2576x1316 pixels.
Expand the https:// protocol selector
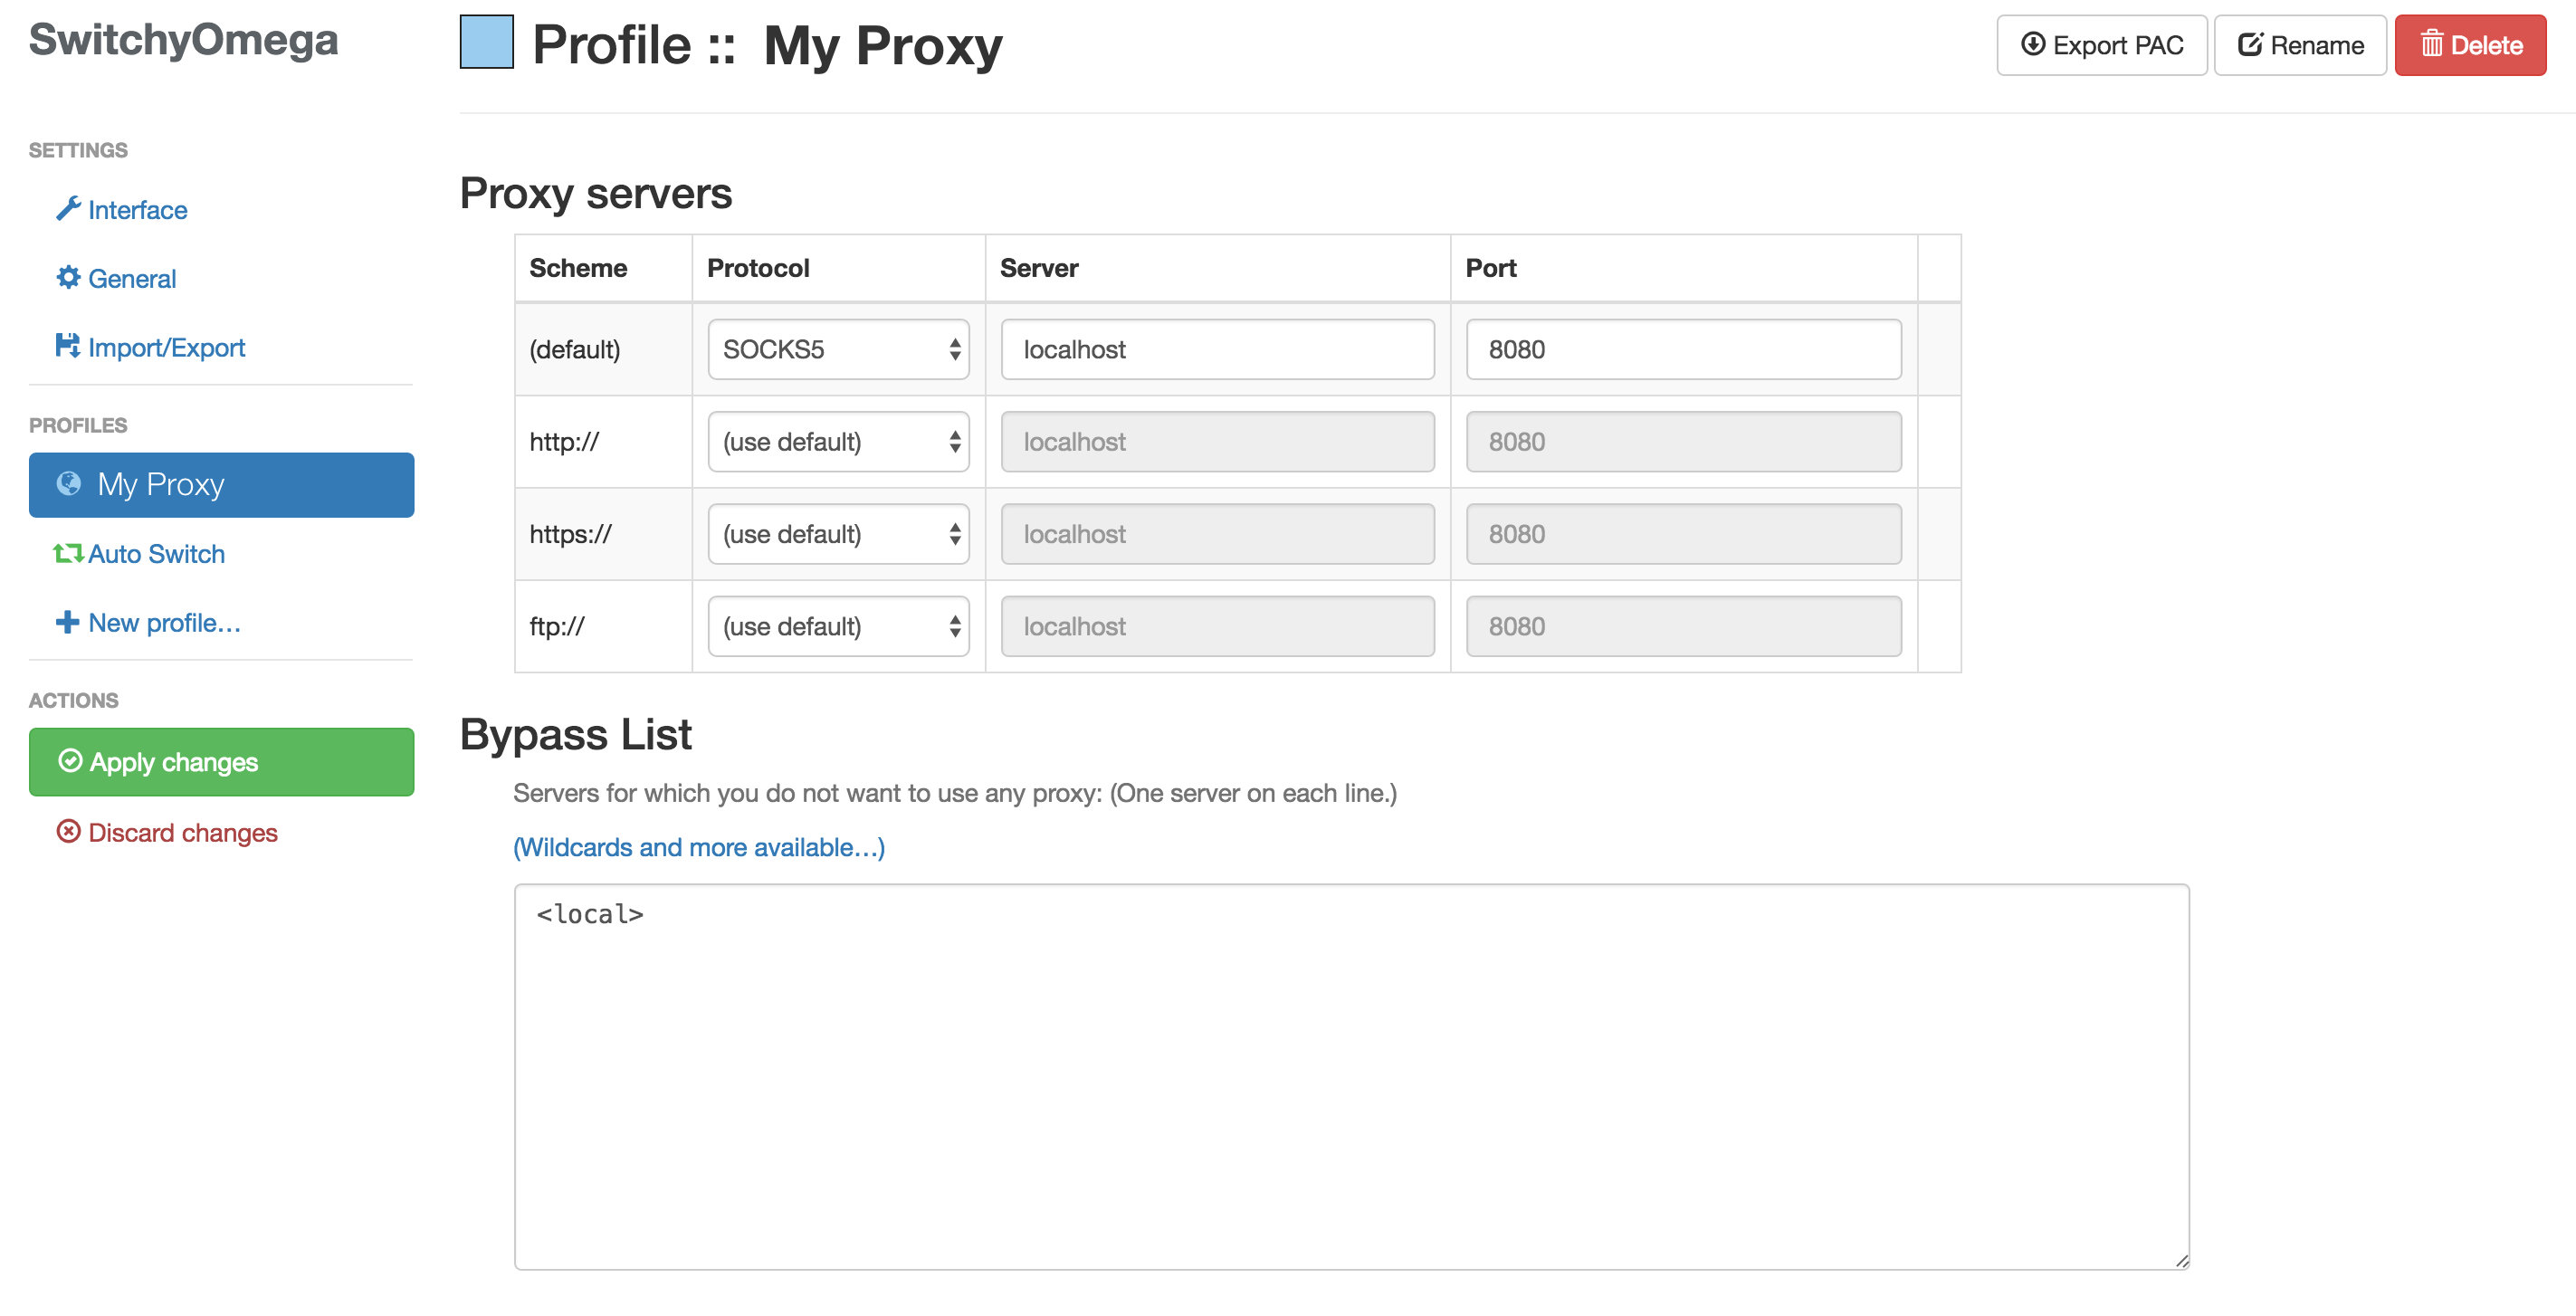tap(838, 534)
